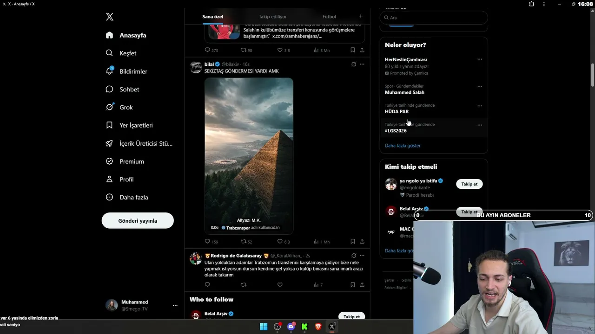Open more options for HerNeslinÇamlıcası trend
Viewport: 595px width, 334px height.
click(x=480, y=59)
